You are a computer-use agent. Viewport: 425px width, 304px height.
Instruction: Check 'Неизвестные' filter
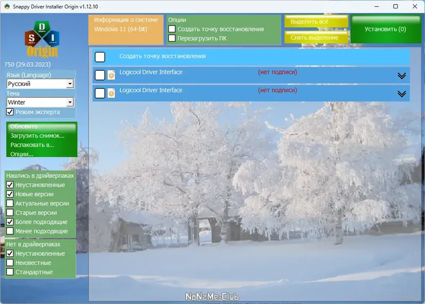tap(10, 263)
